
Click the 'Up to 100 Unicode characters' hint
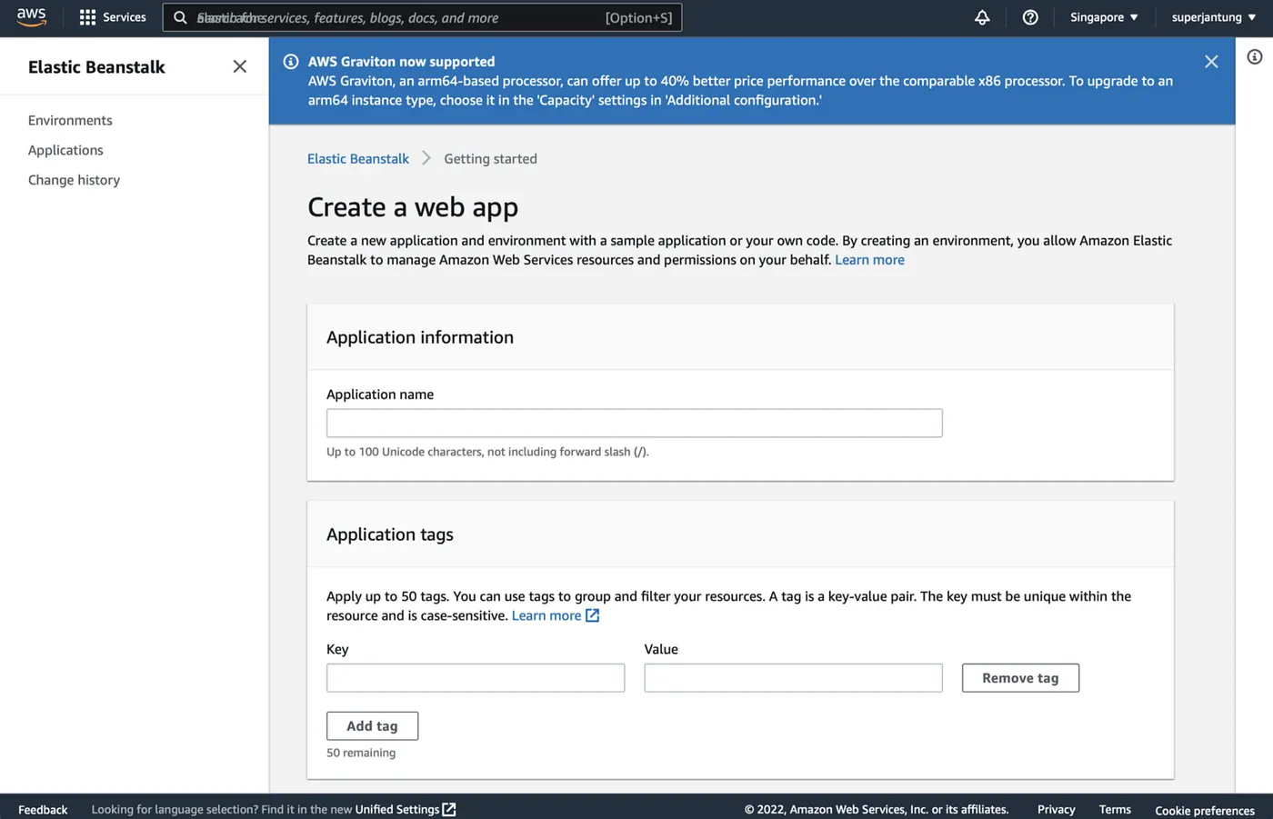pos(487,452)
